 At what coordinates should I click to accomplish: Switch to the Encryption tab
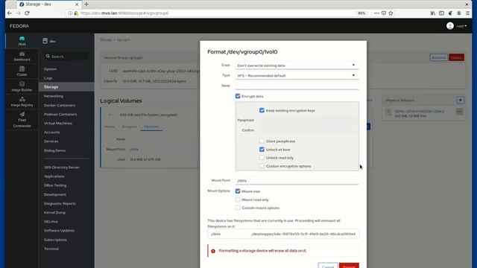pyautogui.click(x=129, y=127)
